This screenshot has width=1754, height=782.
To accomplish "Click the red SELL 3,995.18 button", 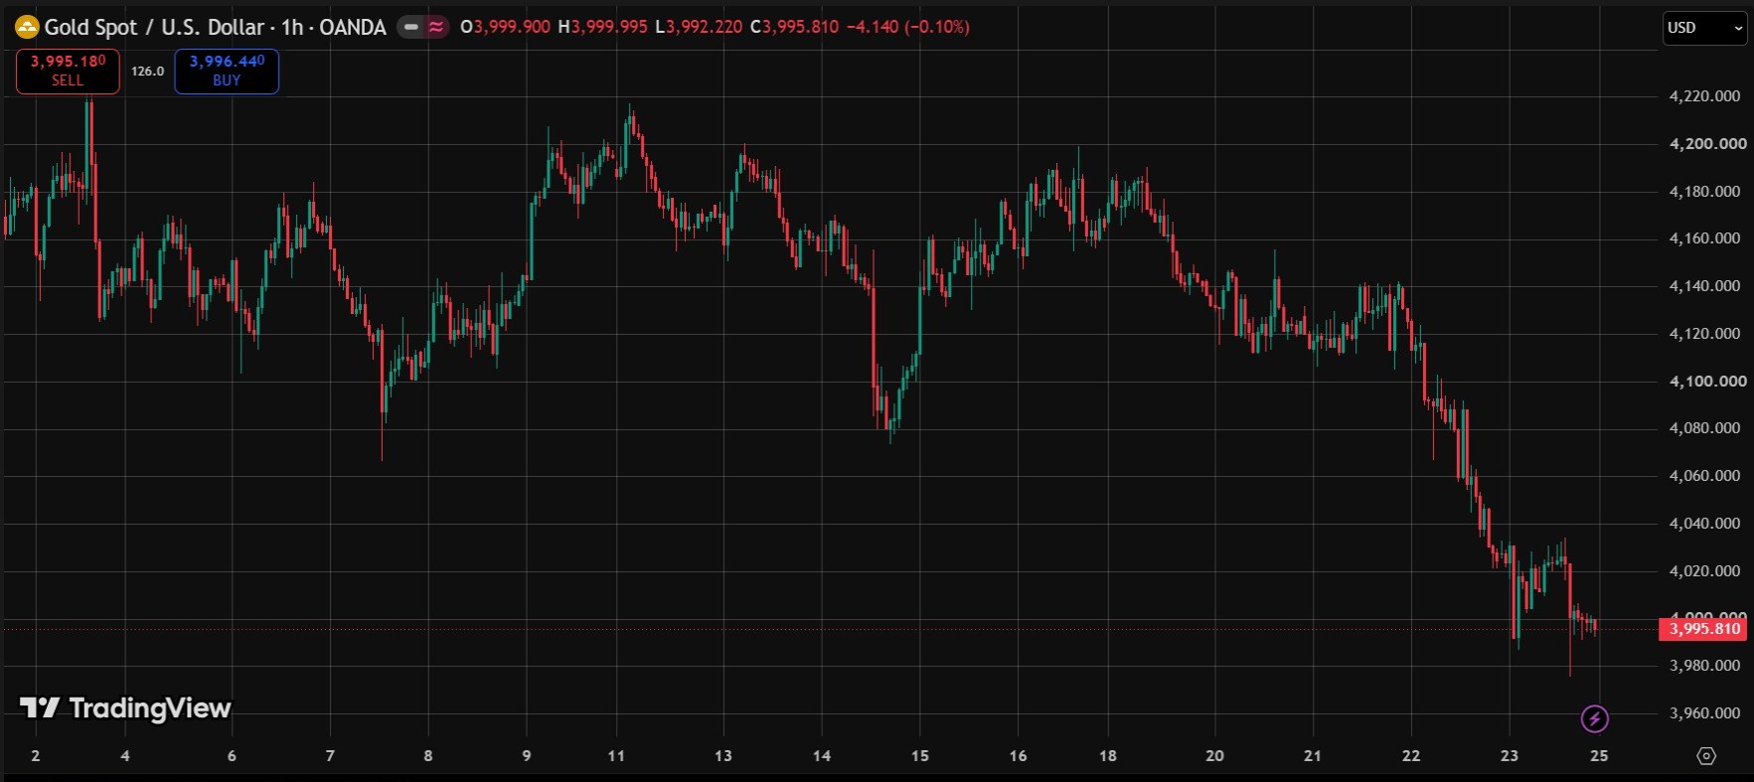I will click(x=68, y=71).
